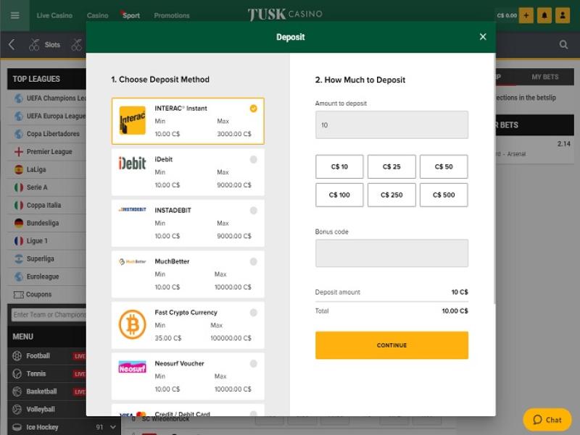Viewport: 580px width, 435px height.
Task: Click the Slots cherry icon
Action: [34, 45]
